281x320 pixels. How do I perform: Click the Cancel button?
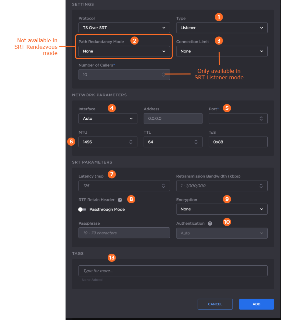pos(215,304)
